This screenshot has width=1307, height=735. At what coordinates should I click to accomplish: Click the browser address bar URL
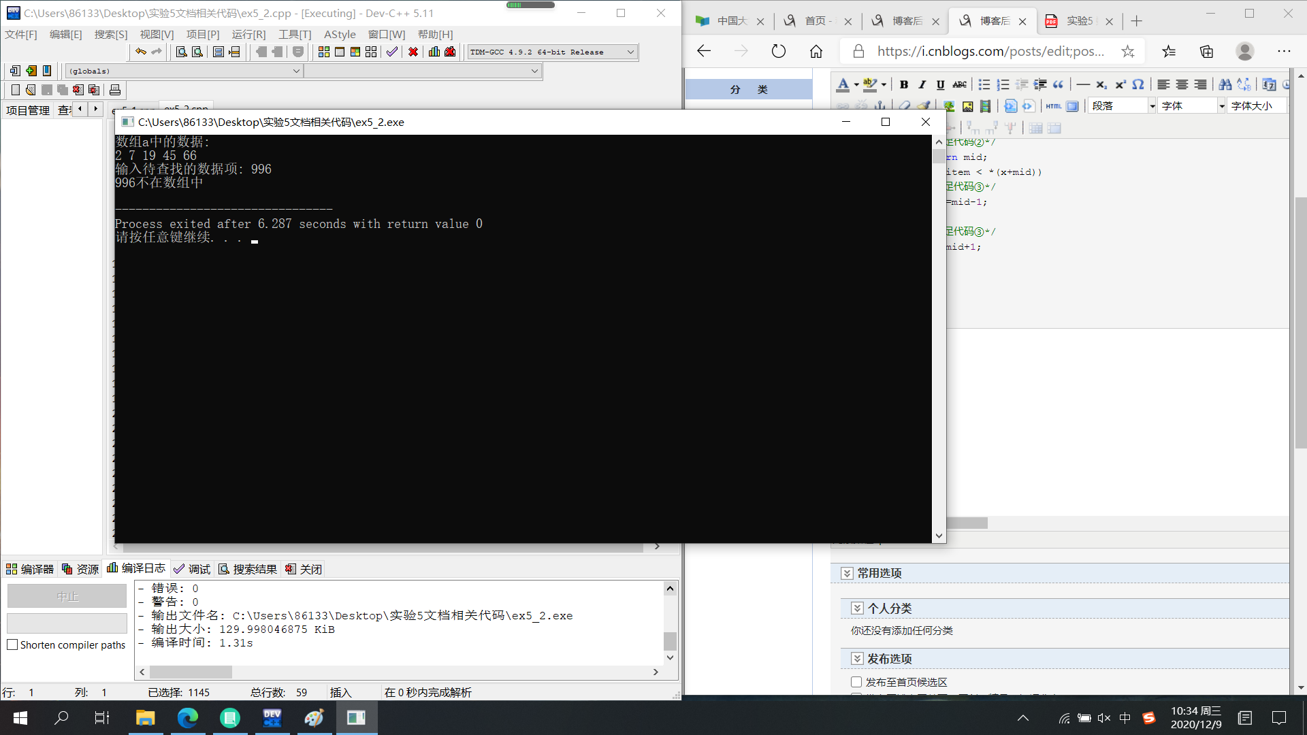pos(990,51)
